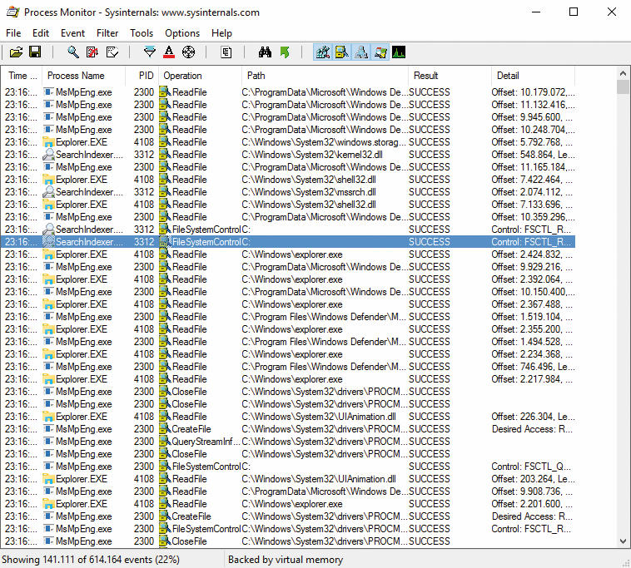The width and height of the screenshot is (631, 568).
Task: Click detail Offset: 548.864
Action: click(533, 155)
